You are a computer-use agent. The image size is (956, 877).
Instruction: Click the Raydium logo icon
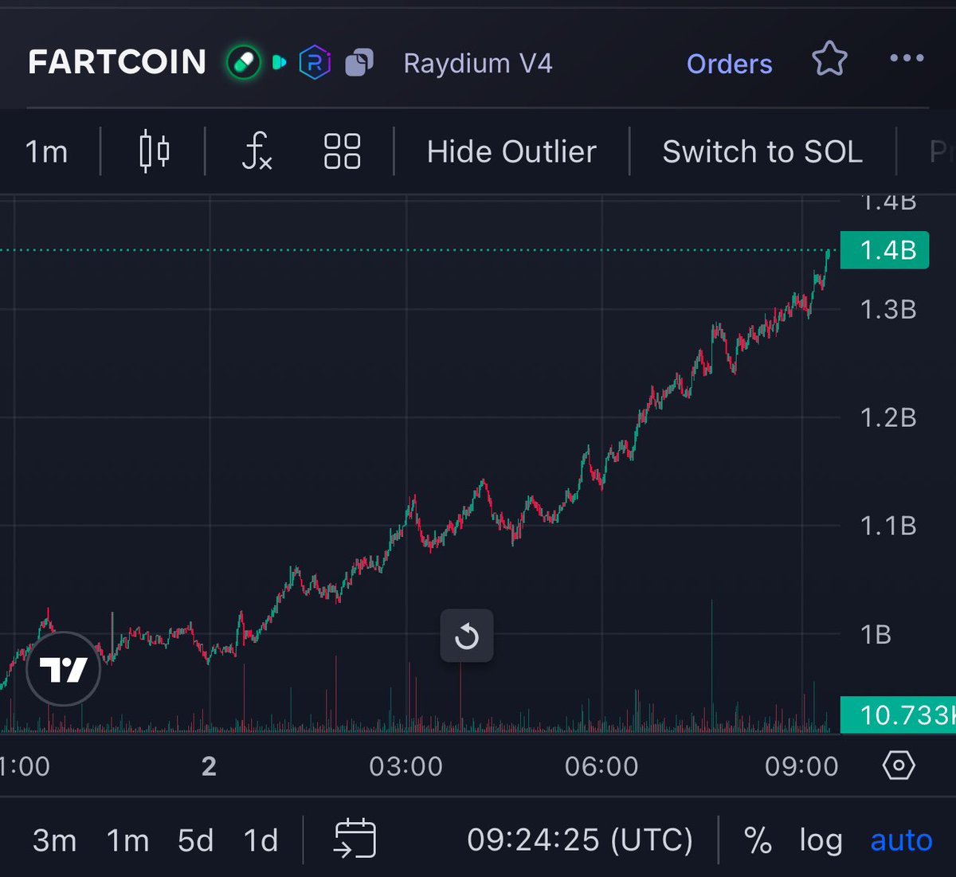[x=314, y=62]
